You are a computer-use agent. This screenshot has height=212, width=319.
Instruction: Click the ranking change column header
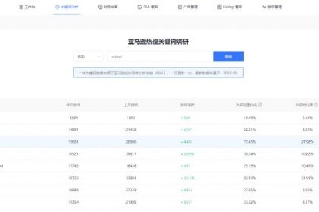(187, 105)
